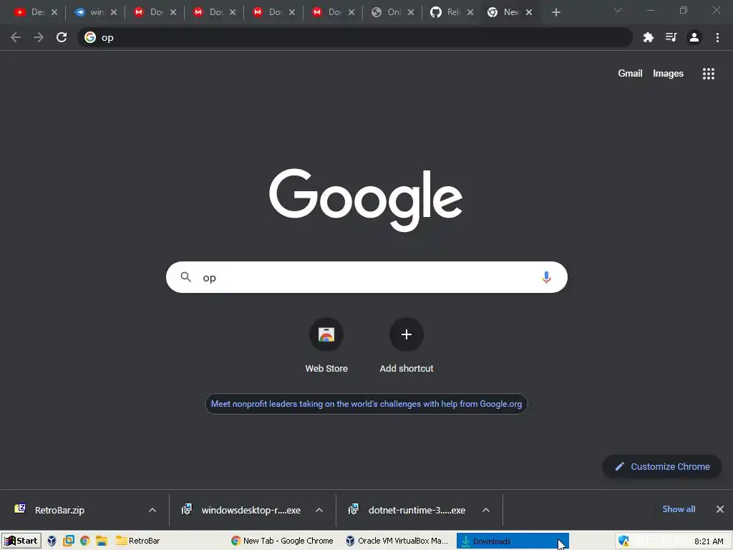Open Chrome's three-dot menu
The image size is (733, 550).
(x=717, y=37)
